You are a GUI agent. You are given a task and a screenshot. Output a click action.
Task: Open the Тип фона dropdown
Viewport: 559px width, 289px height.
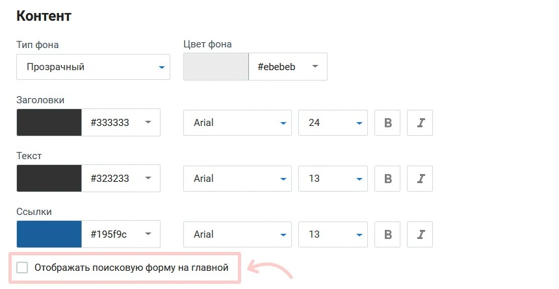click(93, 67)
